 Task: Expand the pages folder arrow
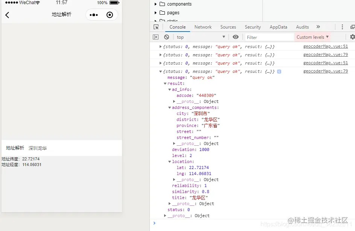[x=155, y=13]
